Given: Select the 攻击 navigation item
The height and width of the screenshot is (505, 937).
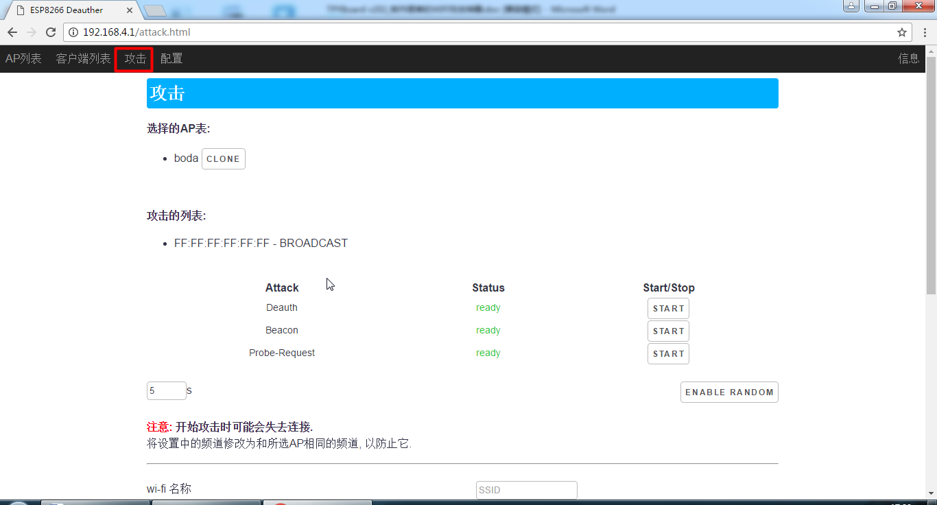Looking at the screenshot, I should pyautogui.click(x=134, y=59).
